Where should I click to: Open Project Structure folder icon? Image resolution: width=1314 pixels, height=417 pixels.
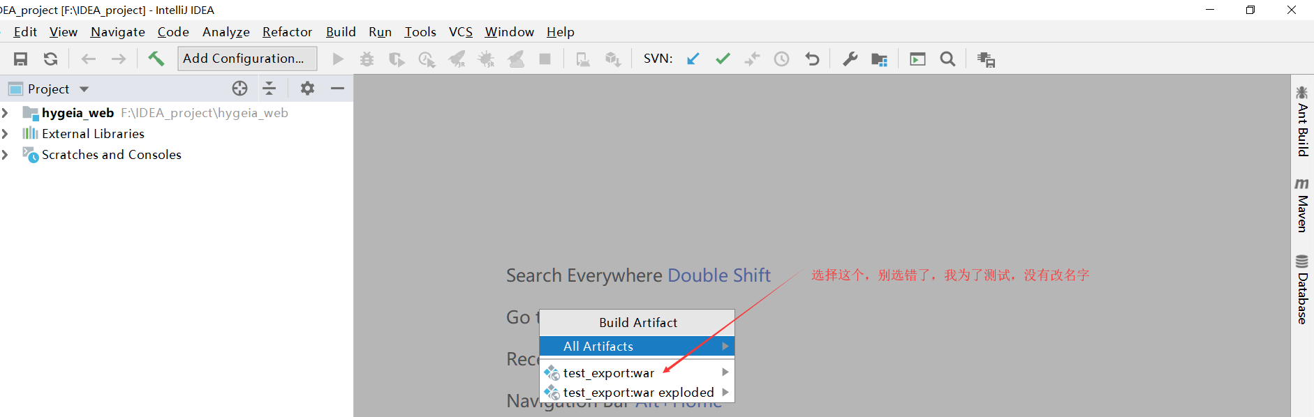click(x=880, y=59)
